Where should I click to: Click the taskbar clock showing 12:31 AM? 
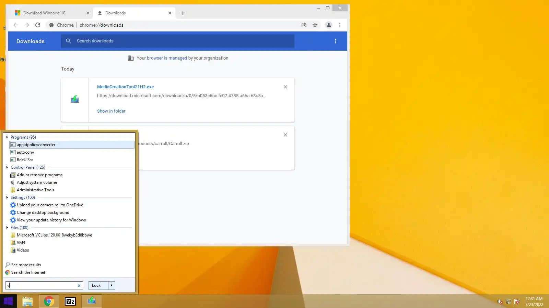pyautogui.click(x=534, y=301)
